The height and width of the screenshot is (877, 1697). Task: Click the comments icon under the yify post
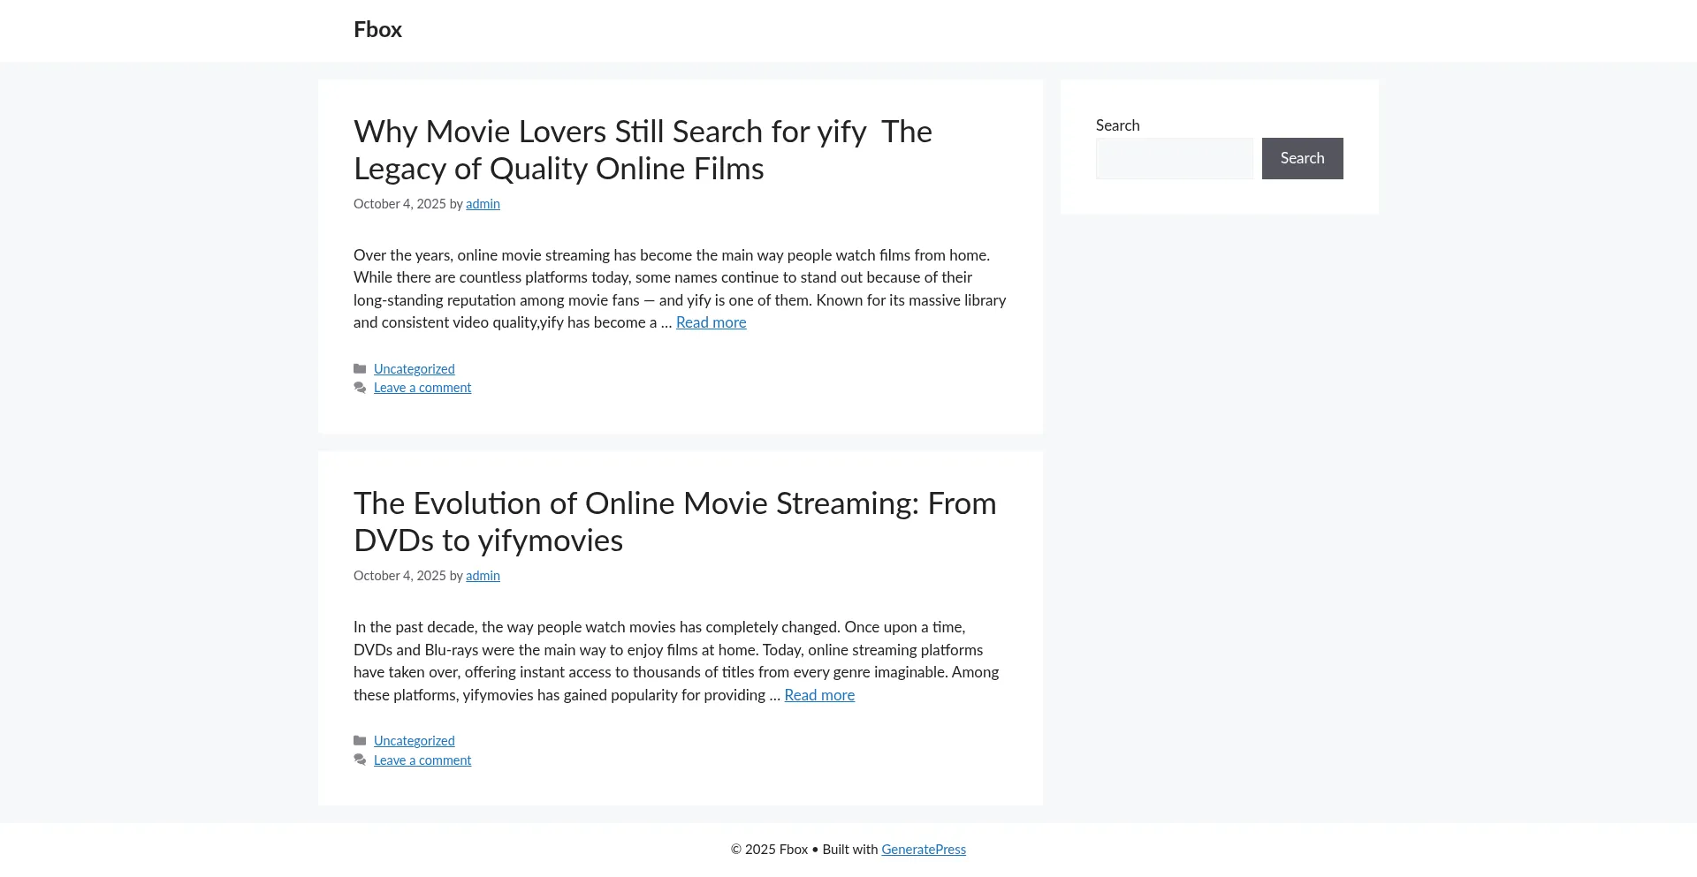pos(360,389)
